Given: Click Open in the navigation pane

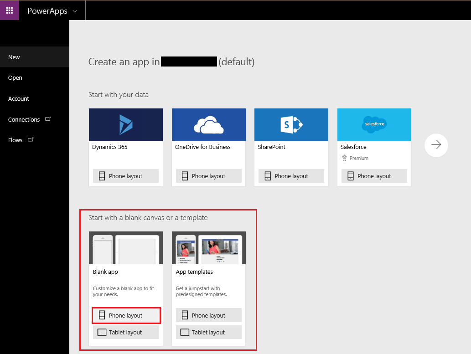Looking at the screenshot, I should (15, 77).
